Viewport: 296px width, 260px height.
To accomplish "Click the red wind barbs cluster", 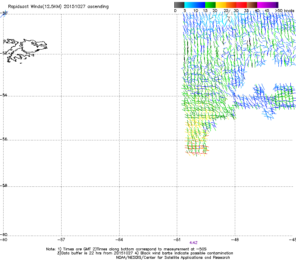I will [197, 149].
